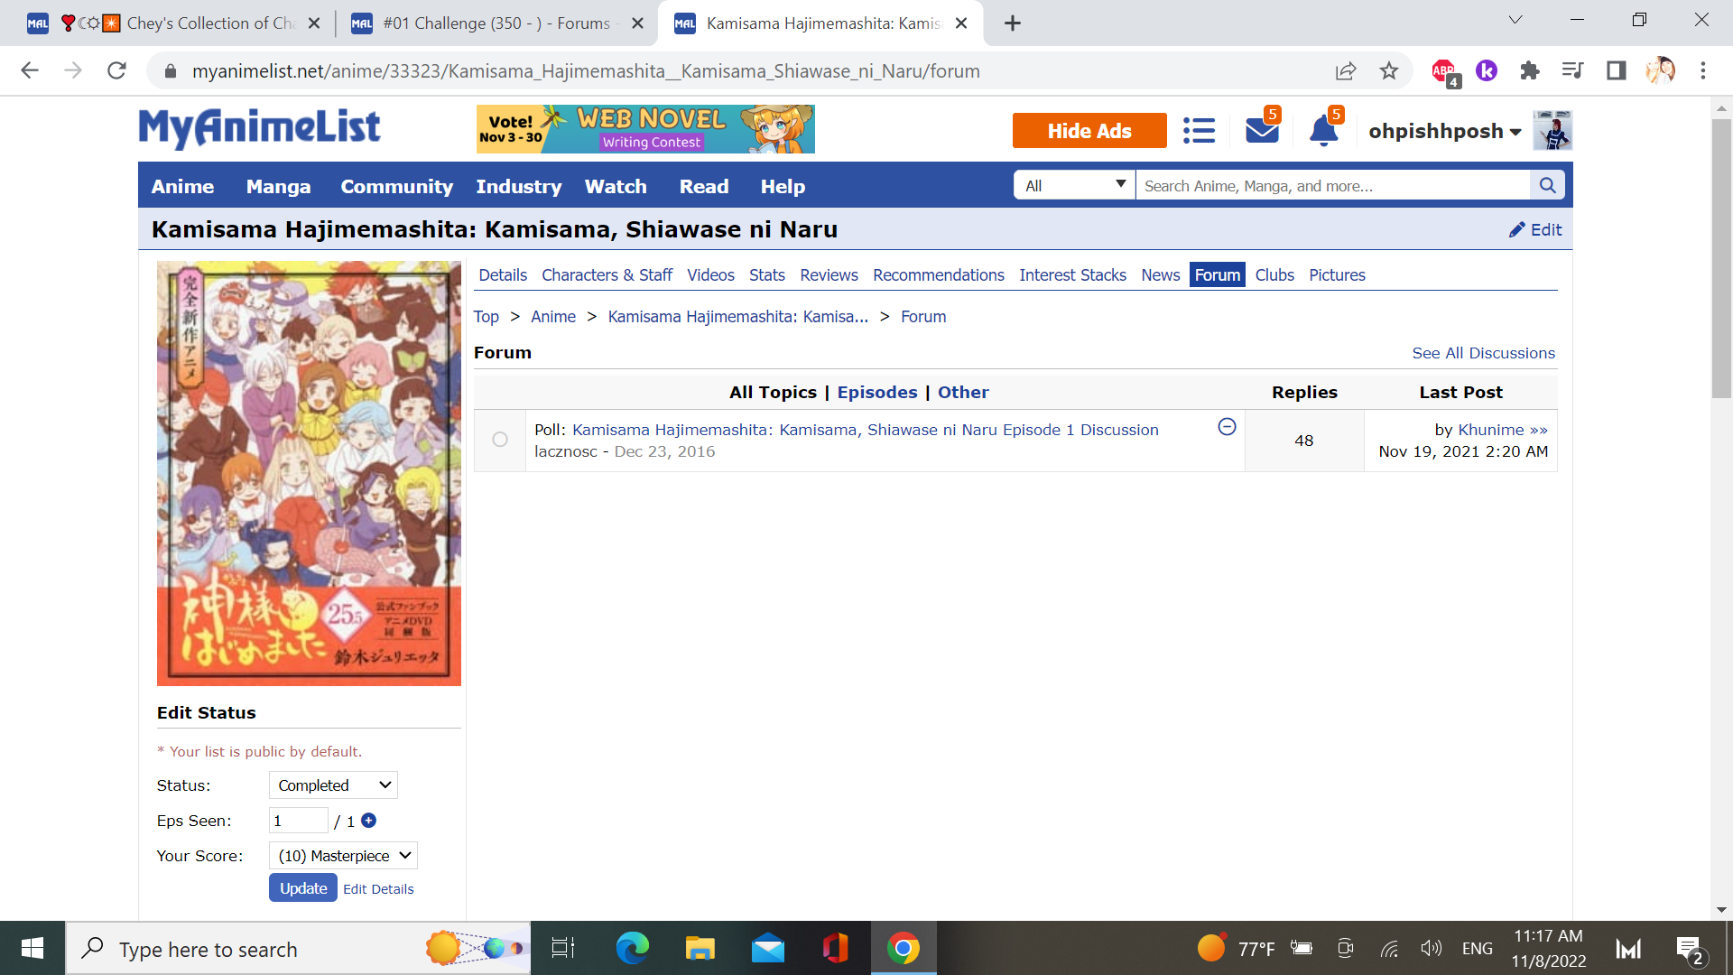Click the Edit Details link below Update button
This screenshot has height=975, width=1733.
click(377, 887)
